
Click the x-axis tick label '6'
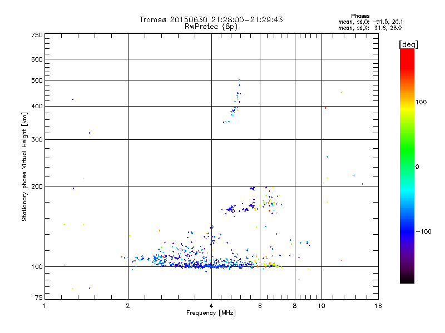[260, 306]
